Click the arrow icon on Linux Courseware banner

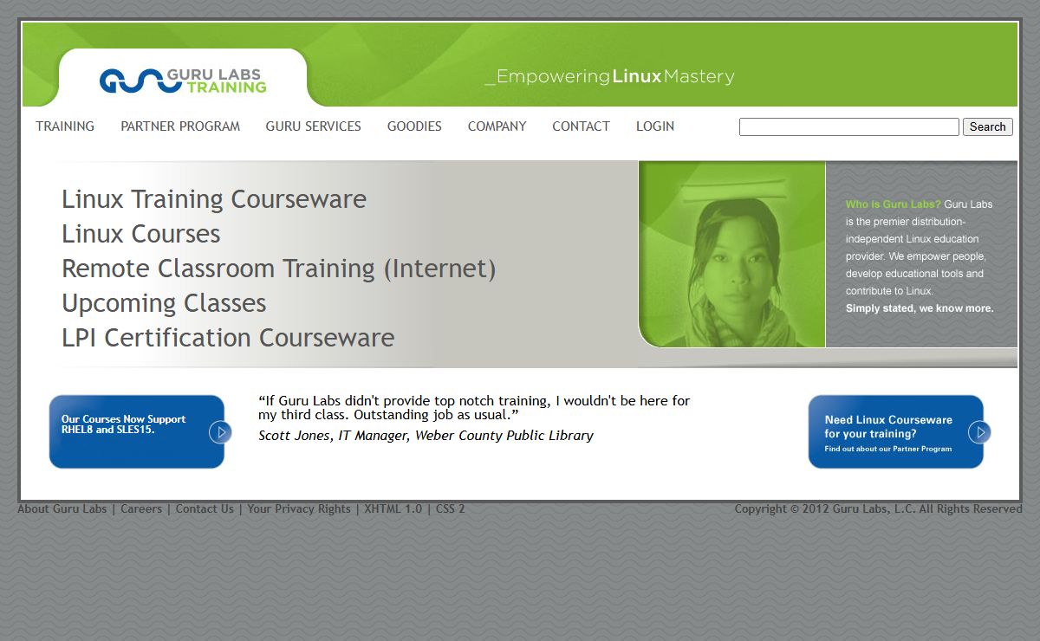coord(979,431)
